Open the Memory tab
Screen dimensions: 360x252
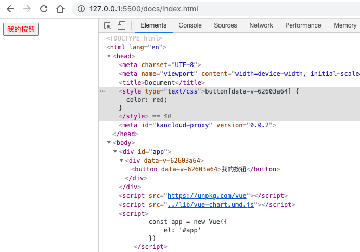pyautogui.click(x=345, y=25)
